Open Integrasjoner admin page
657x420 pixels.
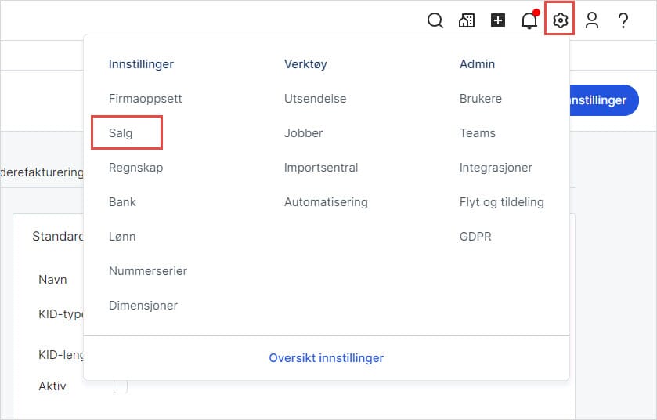[x=496, y=168]
